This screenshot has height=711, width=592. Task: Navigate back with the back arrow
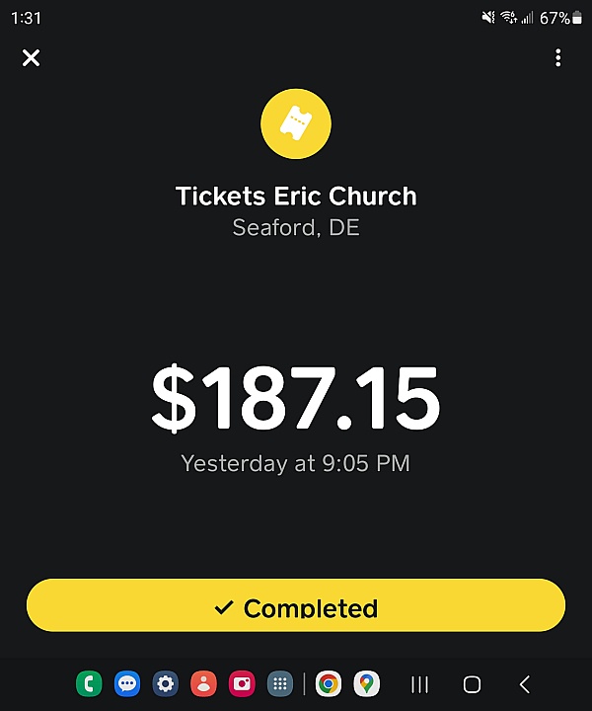525,683
